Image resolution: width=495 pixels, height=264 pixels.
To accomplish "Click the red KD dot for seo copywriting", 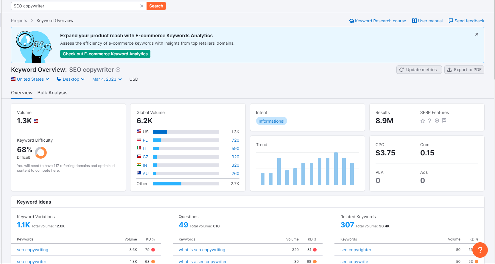I will 153,250.
